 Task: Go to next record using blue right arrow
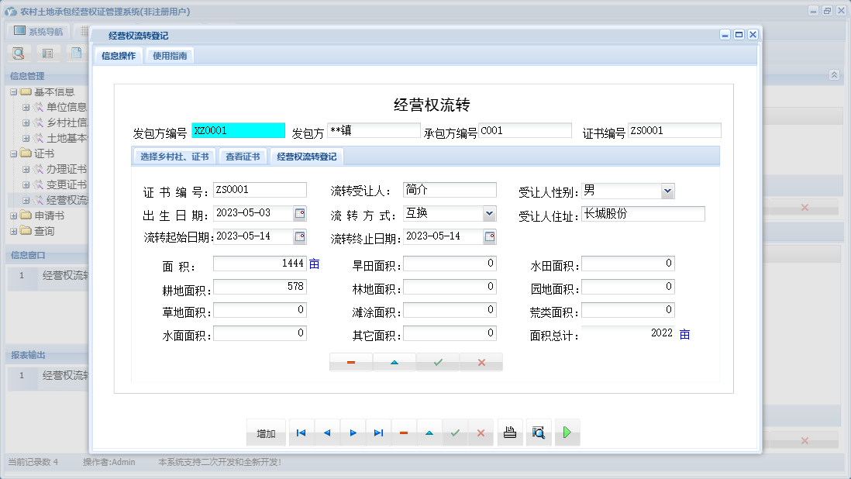[353, 432]
